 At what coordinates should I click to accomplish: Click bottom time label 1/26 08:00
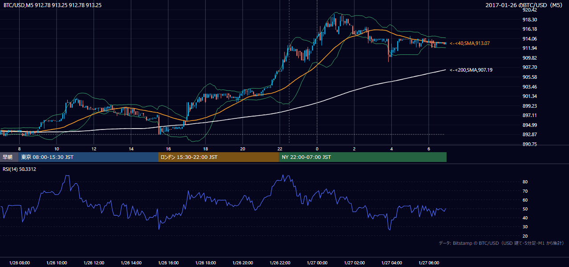click(19, 263)
